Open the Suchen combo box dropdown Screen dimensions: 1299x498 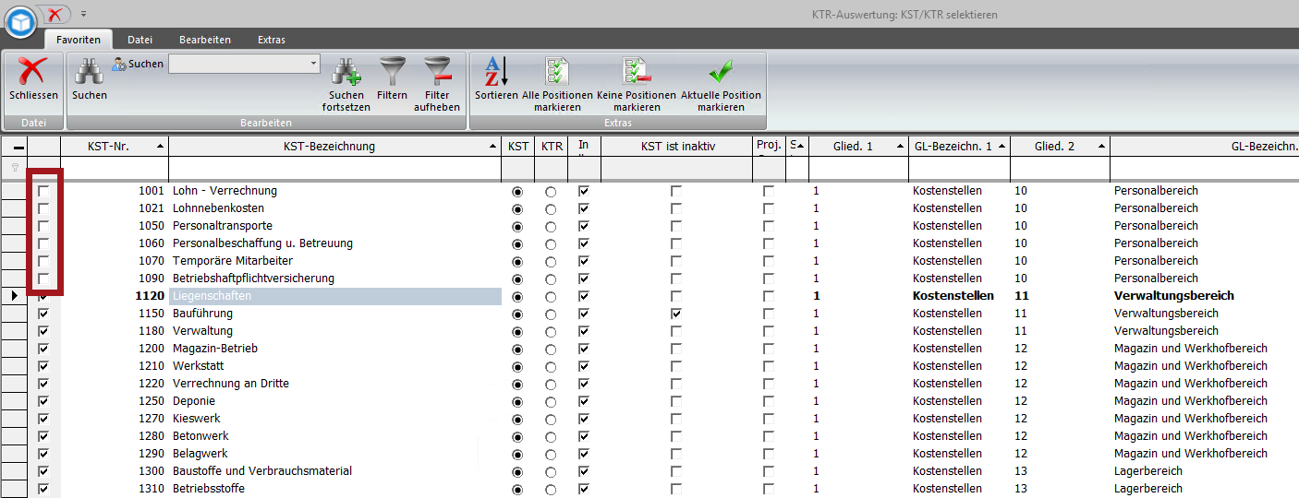(x=314, y=64)
